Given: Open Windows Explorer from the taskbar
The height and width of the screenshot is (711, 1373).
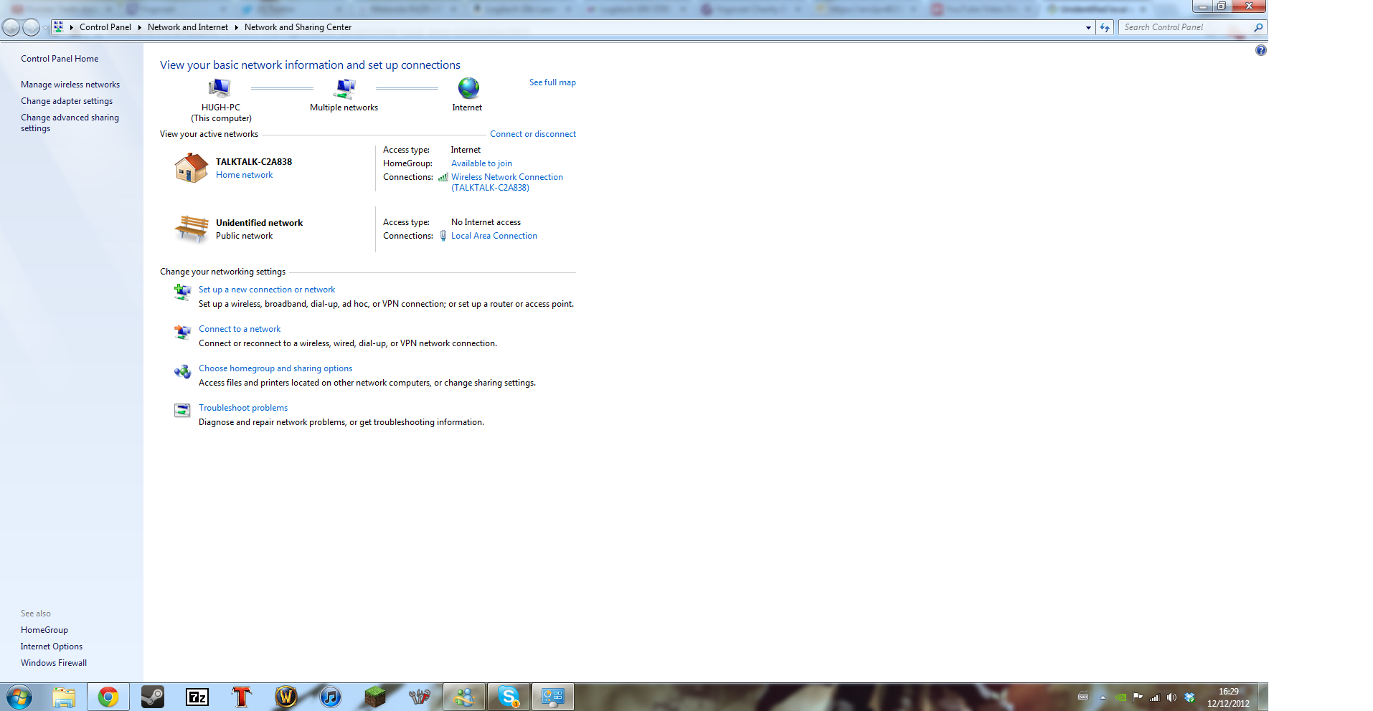Looking at the screenshot, I should 64,697.
